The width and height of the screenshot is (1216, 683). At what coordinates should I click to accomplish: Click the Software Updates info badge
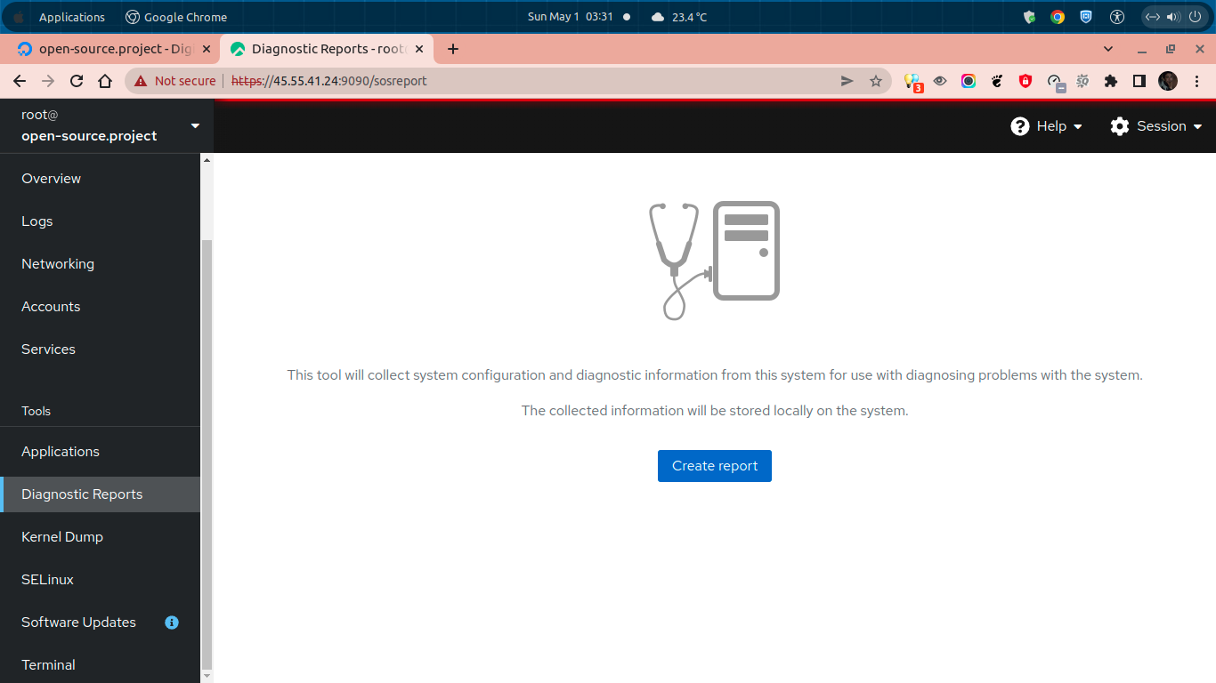(172, 623)
